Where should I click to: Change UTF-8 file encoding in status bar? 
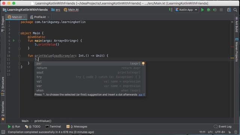coord(220,132)
